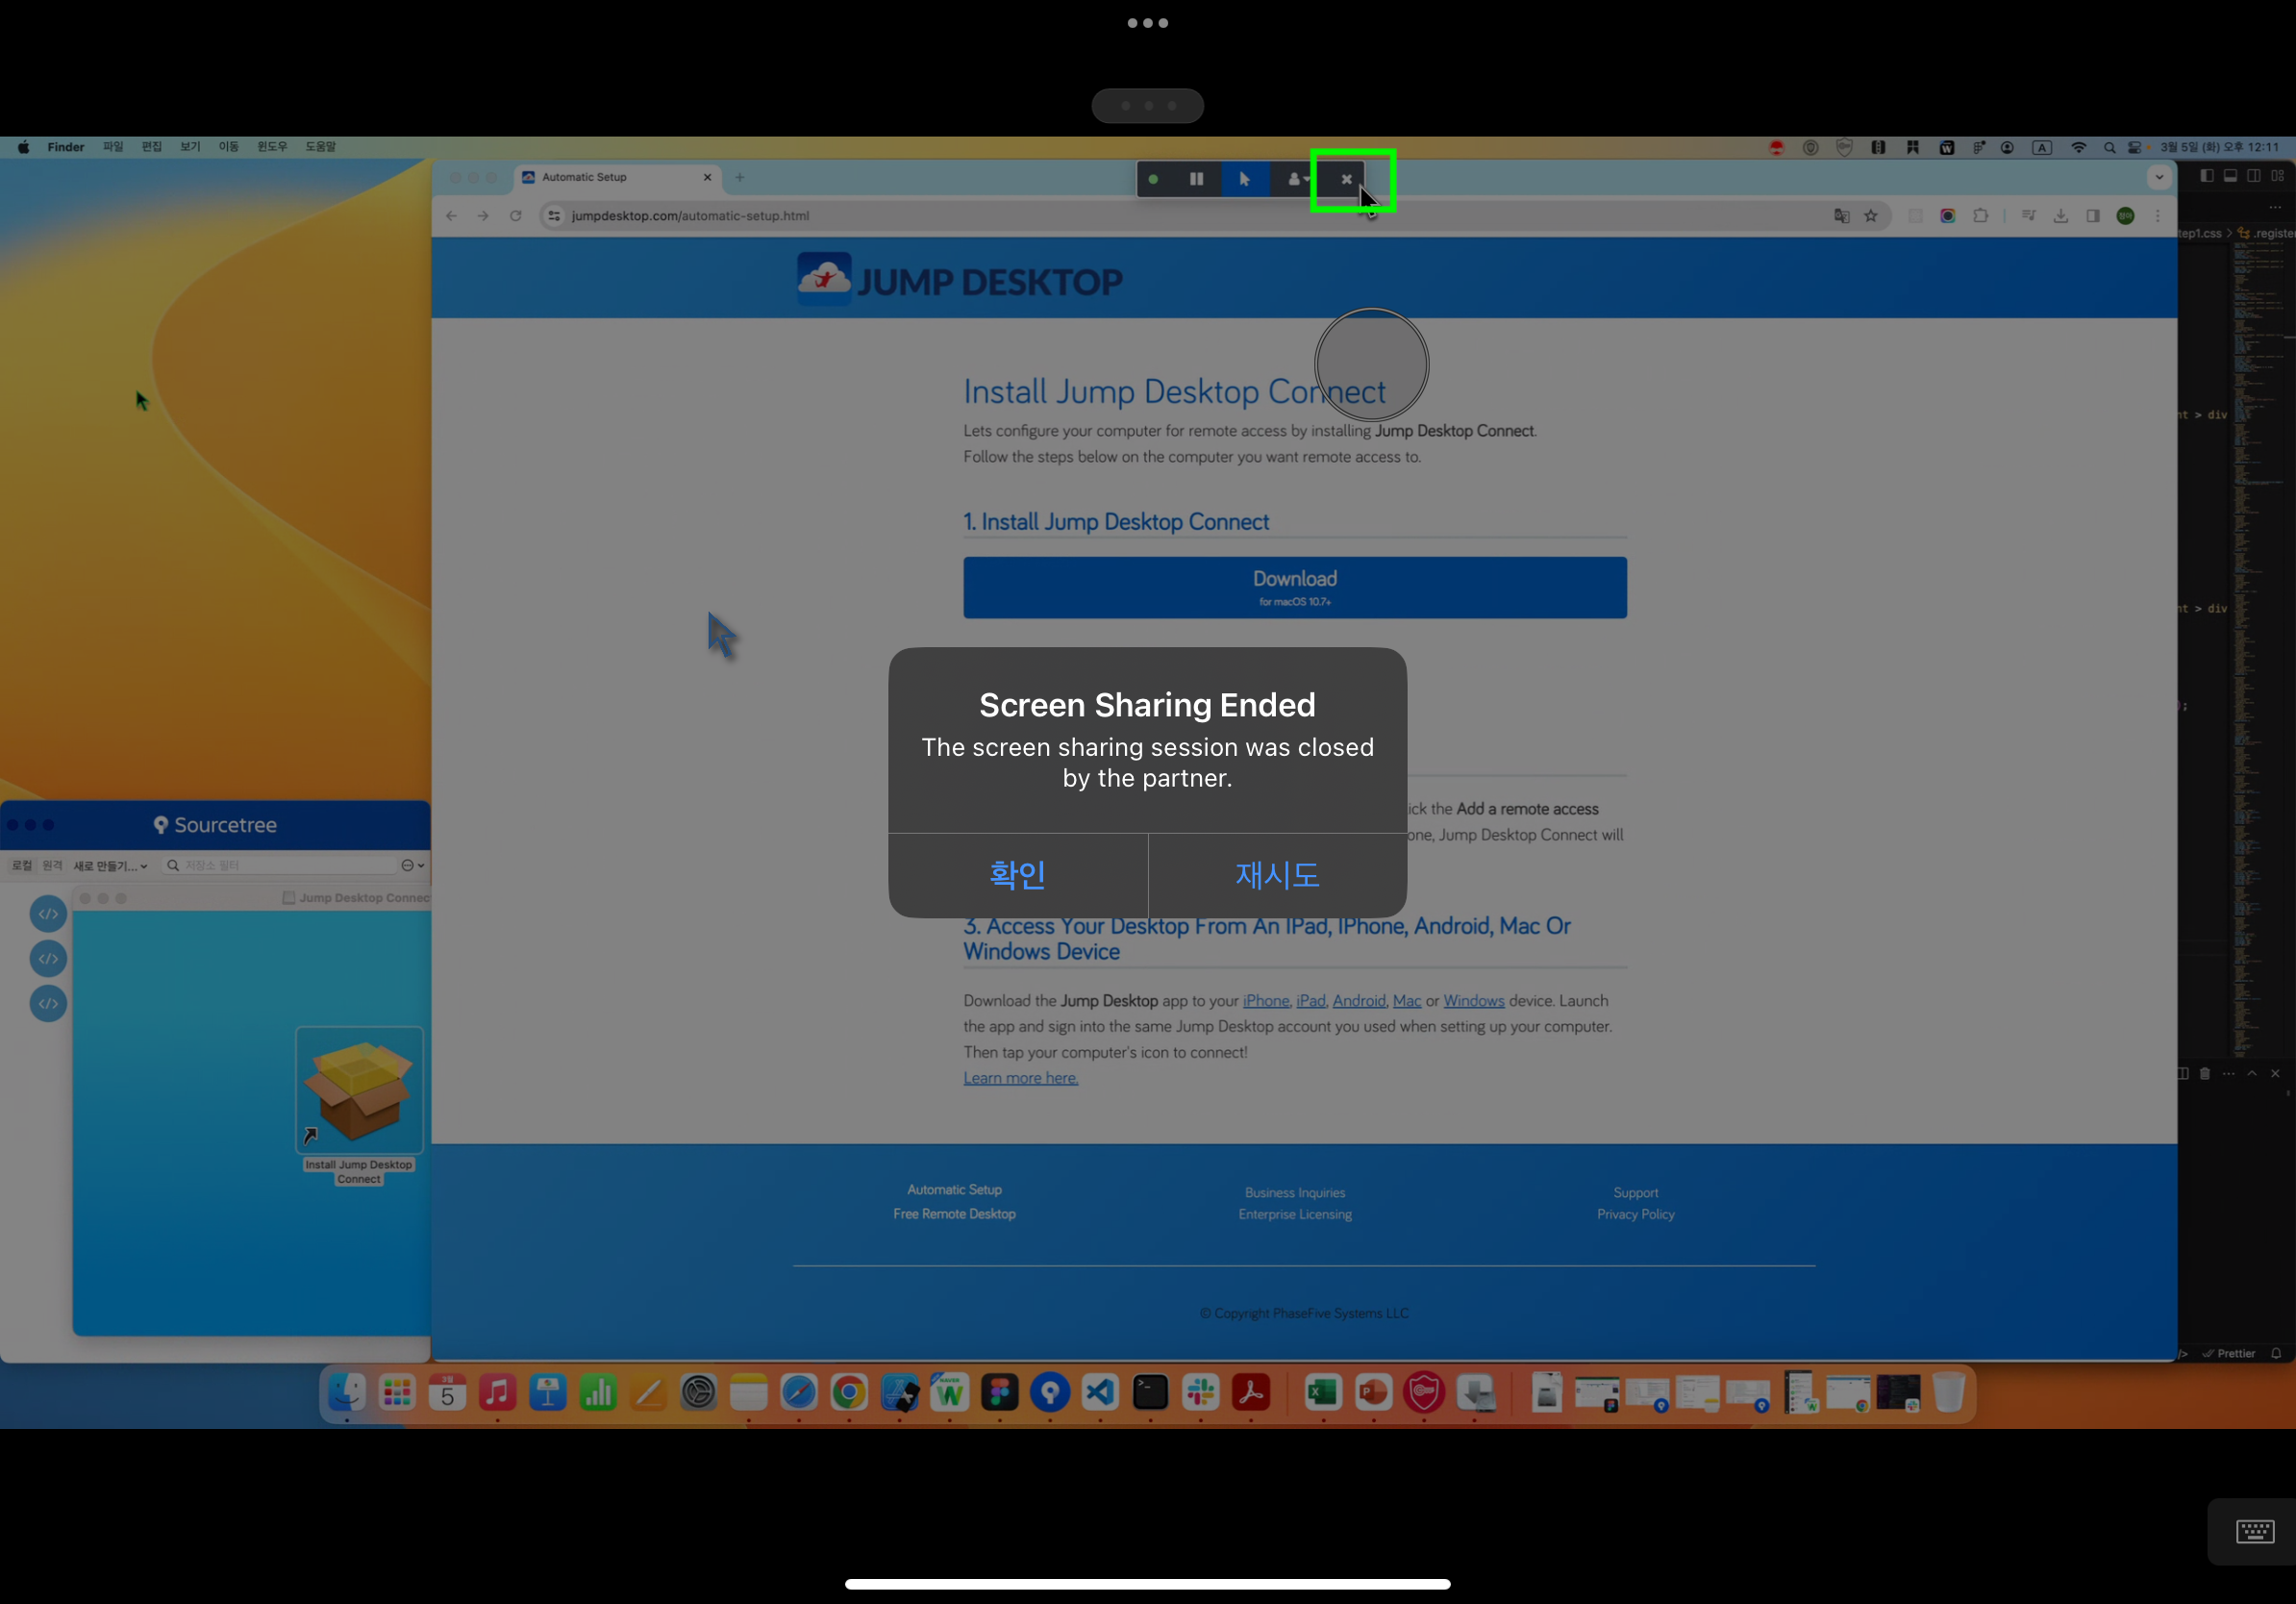
Task: Open the Chrome extensions puzzle icon
Action: [x=1980, y=216]
